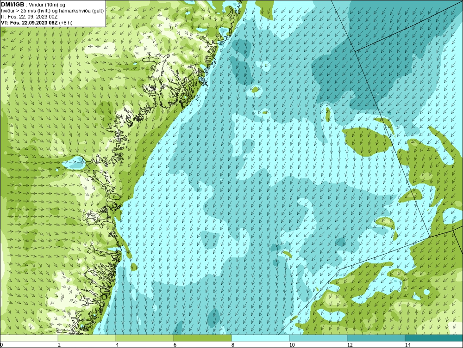Viewport: 463px width, 348px height.
Task: Click the legend scale label '2'
Action: 59,345
